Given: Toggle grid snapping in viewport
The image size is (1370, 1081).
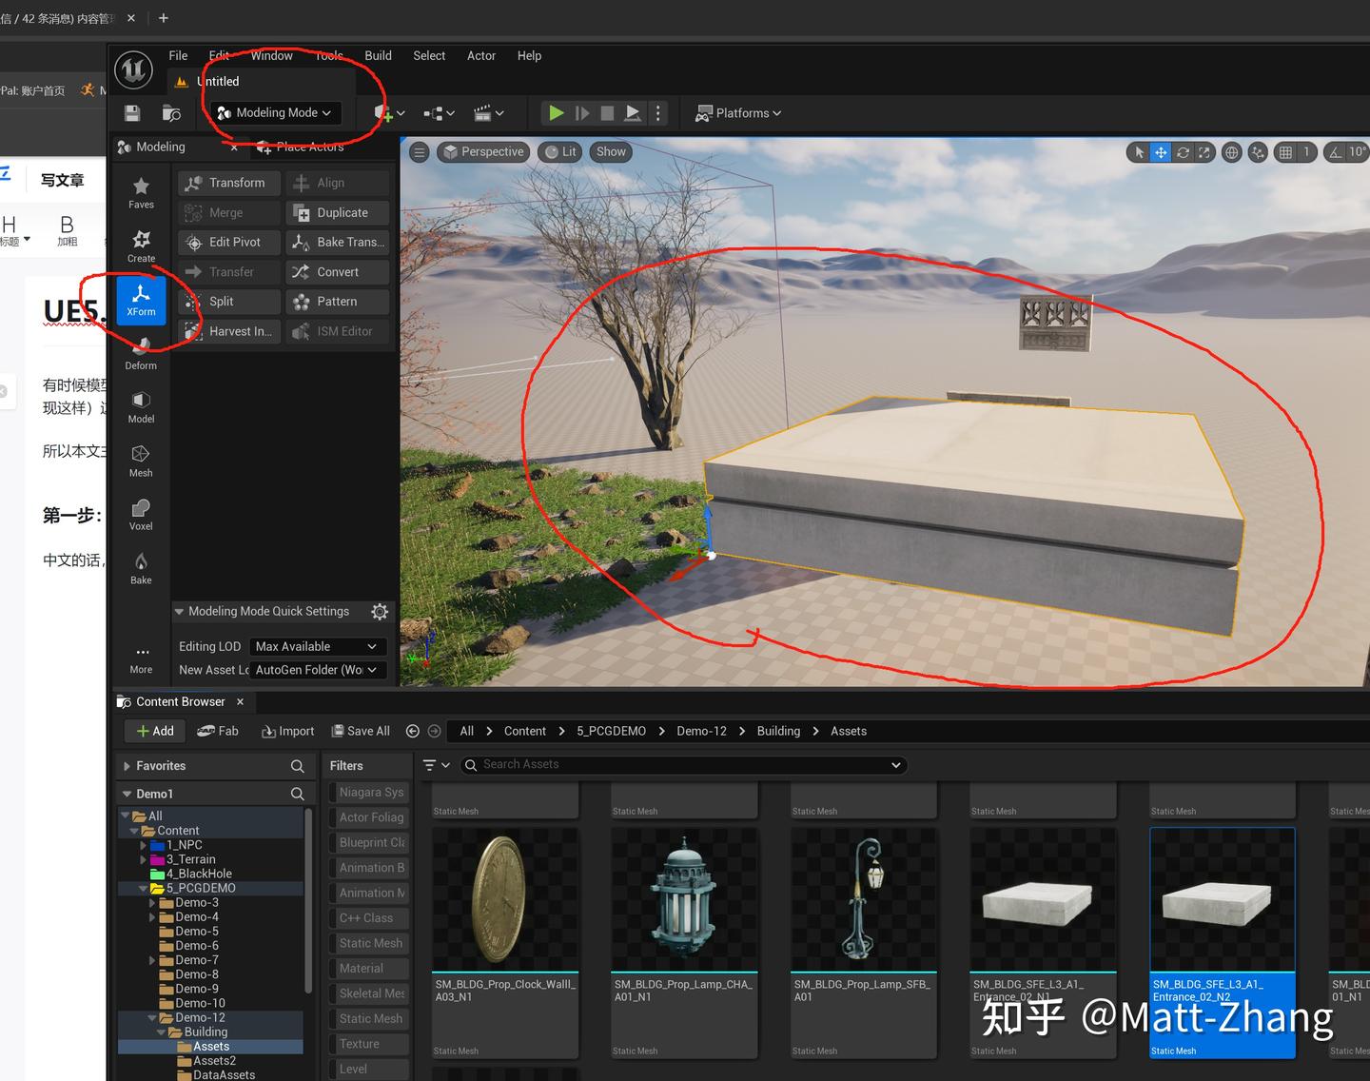Looking at the screenshot, I should [1285, 152].
